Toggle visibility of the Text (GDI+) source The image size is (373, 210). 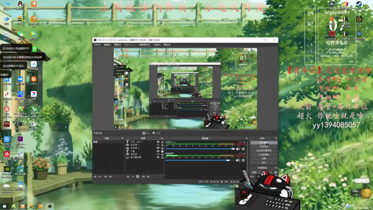click(158, 142)
